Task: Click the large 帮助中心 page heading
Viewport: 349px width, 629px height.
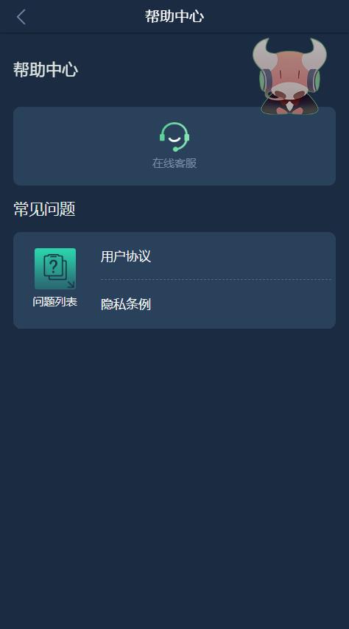Action: (x=46, y=69)
